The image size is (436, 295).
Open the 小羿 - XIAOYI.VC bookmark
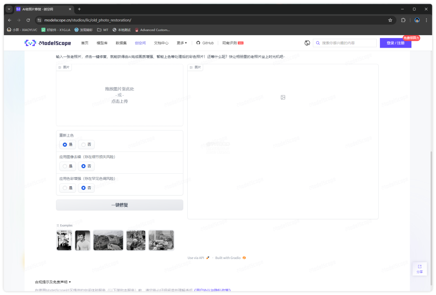(x=22, y=30)
